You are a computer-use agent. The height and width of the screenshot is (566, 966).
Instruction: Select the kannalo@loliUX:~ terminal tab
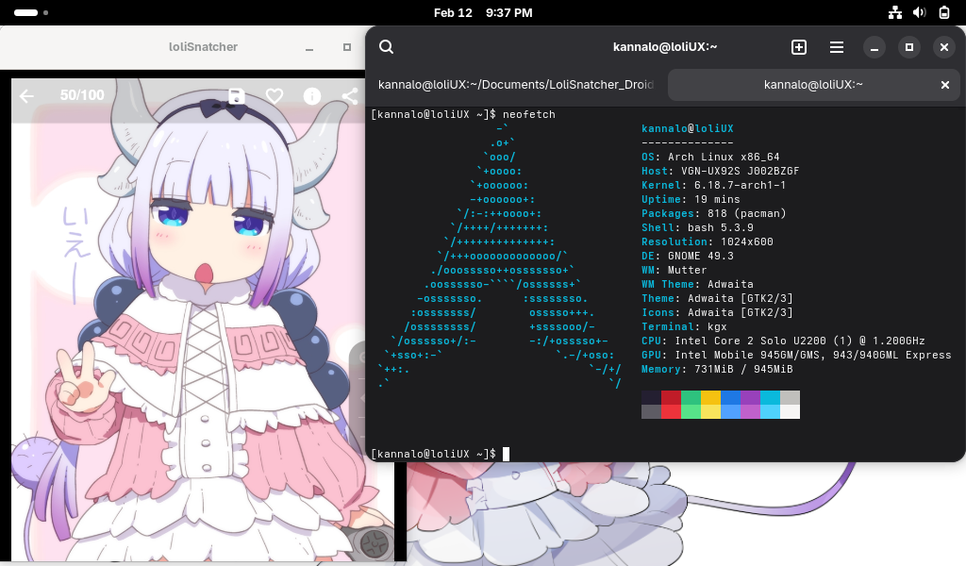[x=813, y=84]
